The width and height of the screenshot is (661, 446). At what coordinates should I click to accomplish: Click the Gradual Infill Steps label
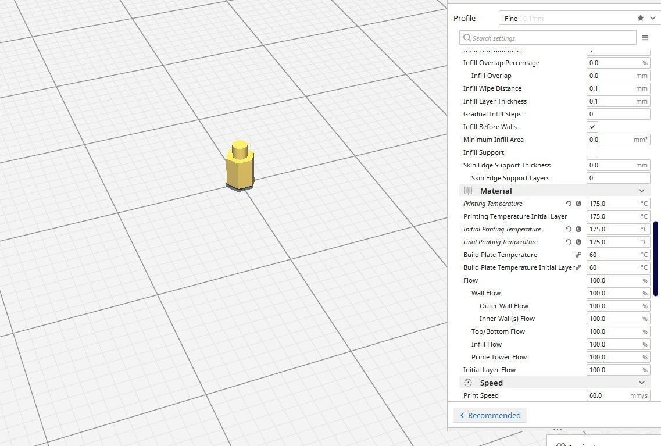492,114
